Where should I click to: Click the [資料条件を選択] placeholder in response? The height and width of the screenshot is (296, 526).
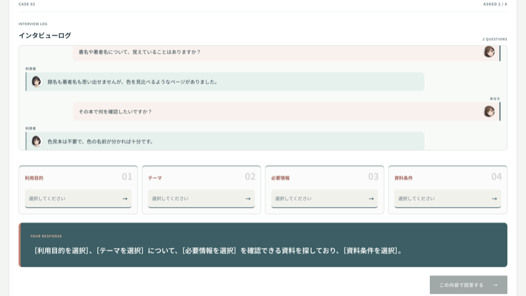tap(370, 251)
